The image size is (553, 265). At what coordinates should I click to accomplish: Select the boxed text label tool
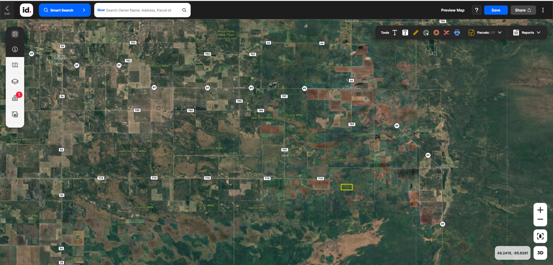click(405, 33)
